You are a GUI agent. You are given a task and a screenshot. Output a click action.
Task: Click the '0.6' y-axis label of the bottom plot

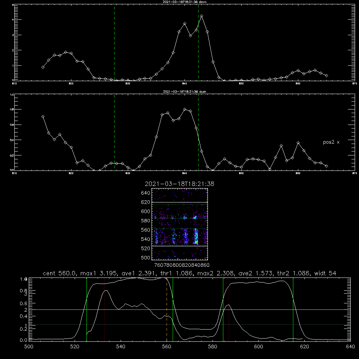[24, 303]
